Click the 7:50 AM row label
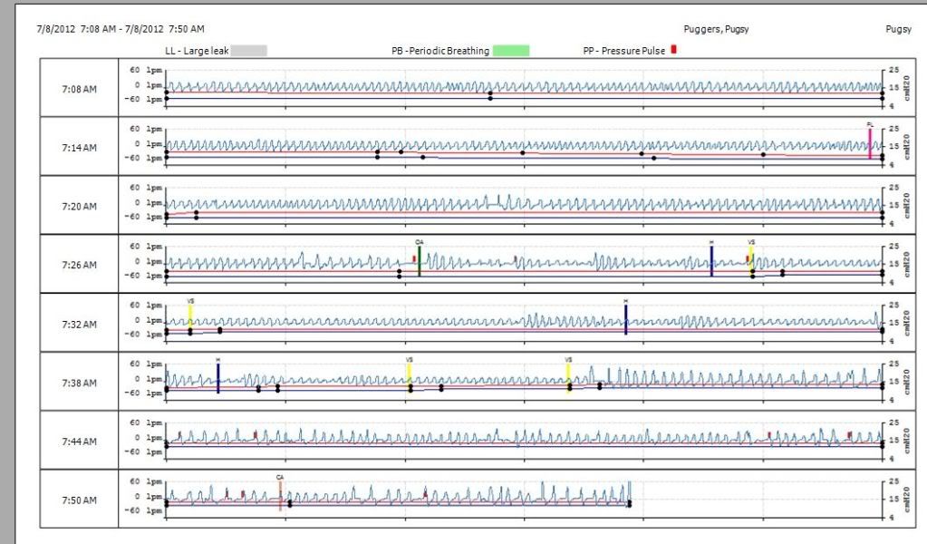The height and width of the screenshot is (544, 927). pyautogui.click(x=79, y=500)
